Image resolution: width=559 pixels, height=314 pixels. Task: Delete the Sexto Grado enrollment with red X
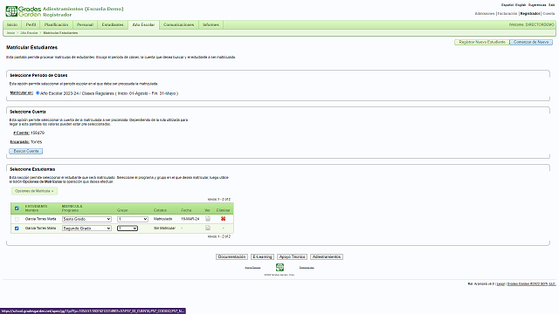pyautogui.click(x=224, y=219)
